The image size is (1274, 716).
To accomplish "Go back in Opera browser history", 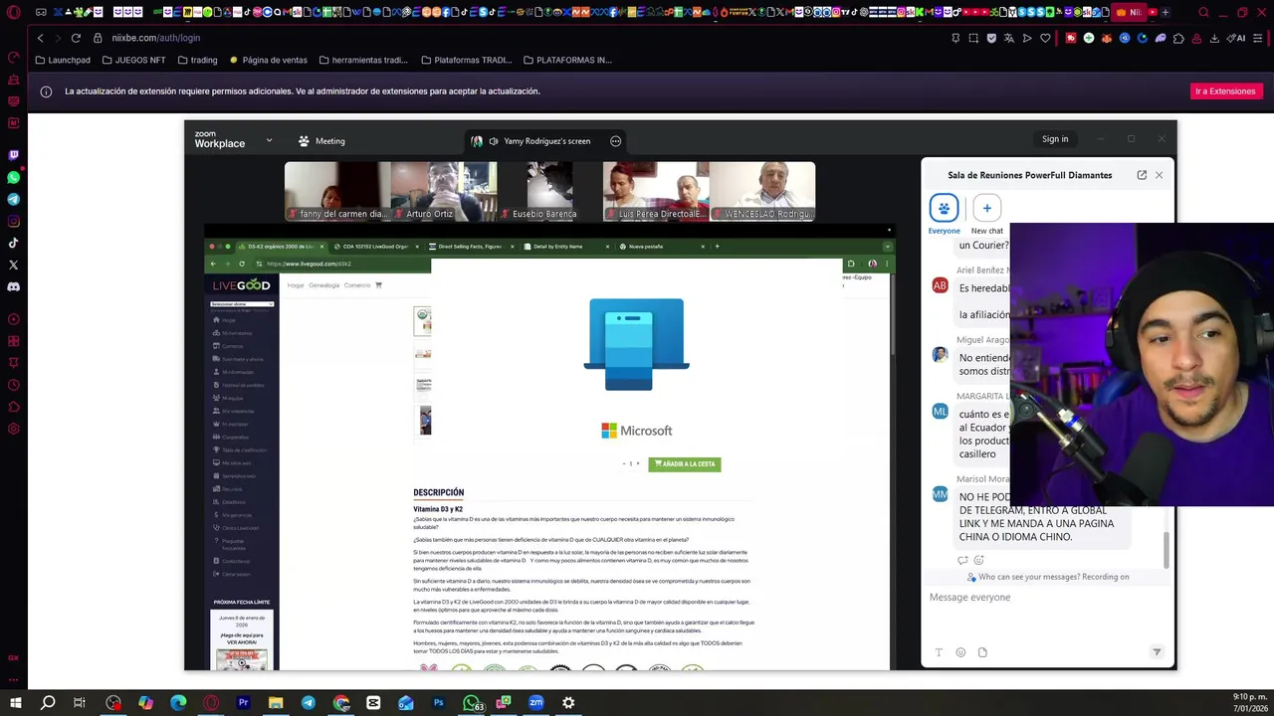I will [x=40, y=38].
